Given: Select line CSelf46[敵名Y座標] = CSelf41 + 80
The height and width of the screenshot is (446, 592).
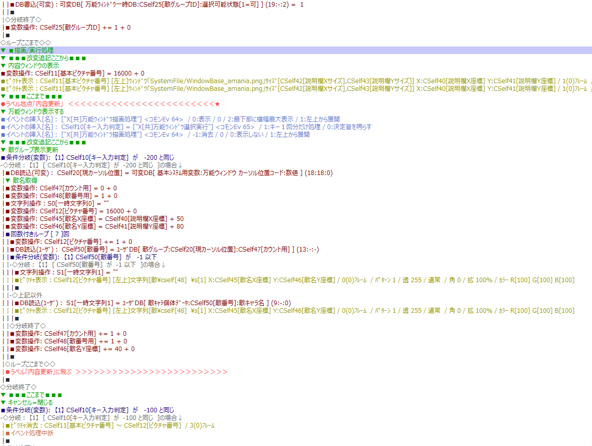Looking at the screenshot, I should click(95, 227).
